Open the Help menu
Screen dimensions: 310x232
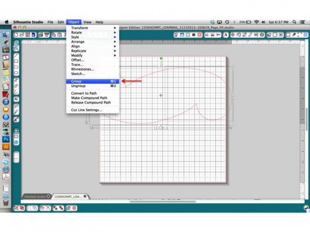click(99, 22)
